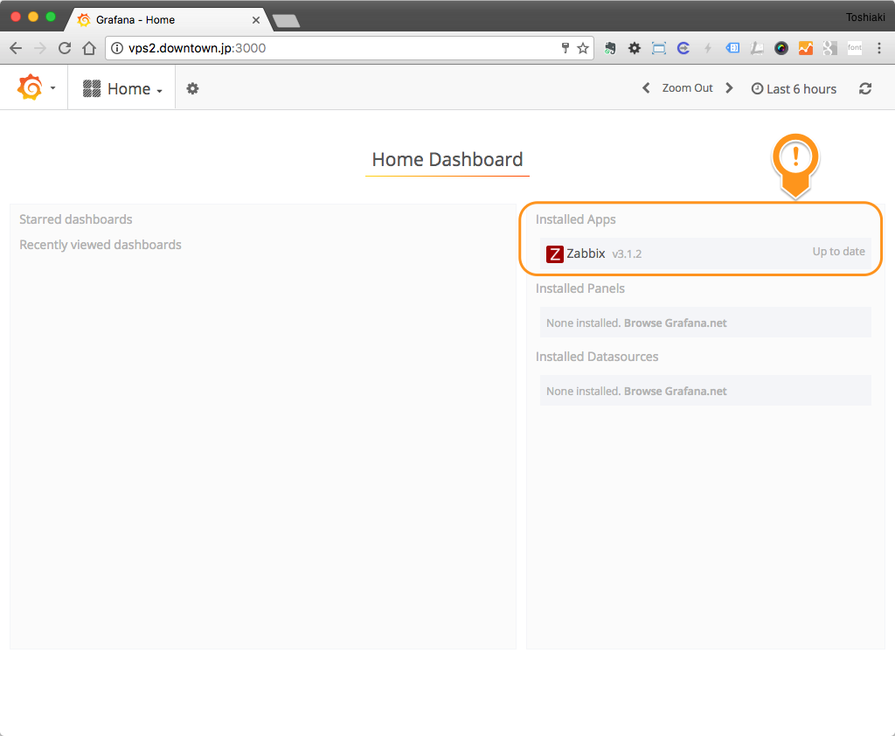Reload the page with the browser reload button
Screen dimensions: 895x736
click(x=65, y=48)
